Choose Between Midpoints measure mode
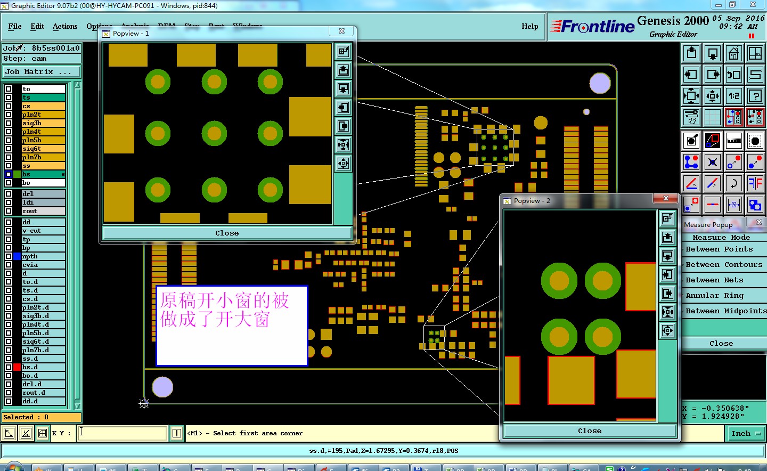 pyautogui.click(x=726, y=311)
